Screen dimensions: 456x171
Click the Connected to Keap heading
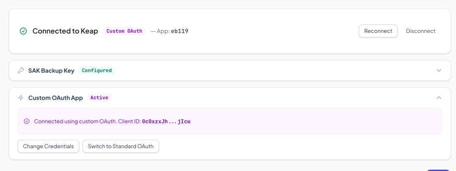65,31
